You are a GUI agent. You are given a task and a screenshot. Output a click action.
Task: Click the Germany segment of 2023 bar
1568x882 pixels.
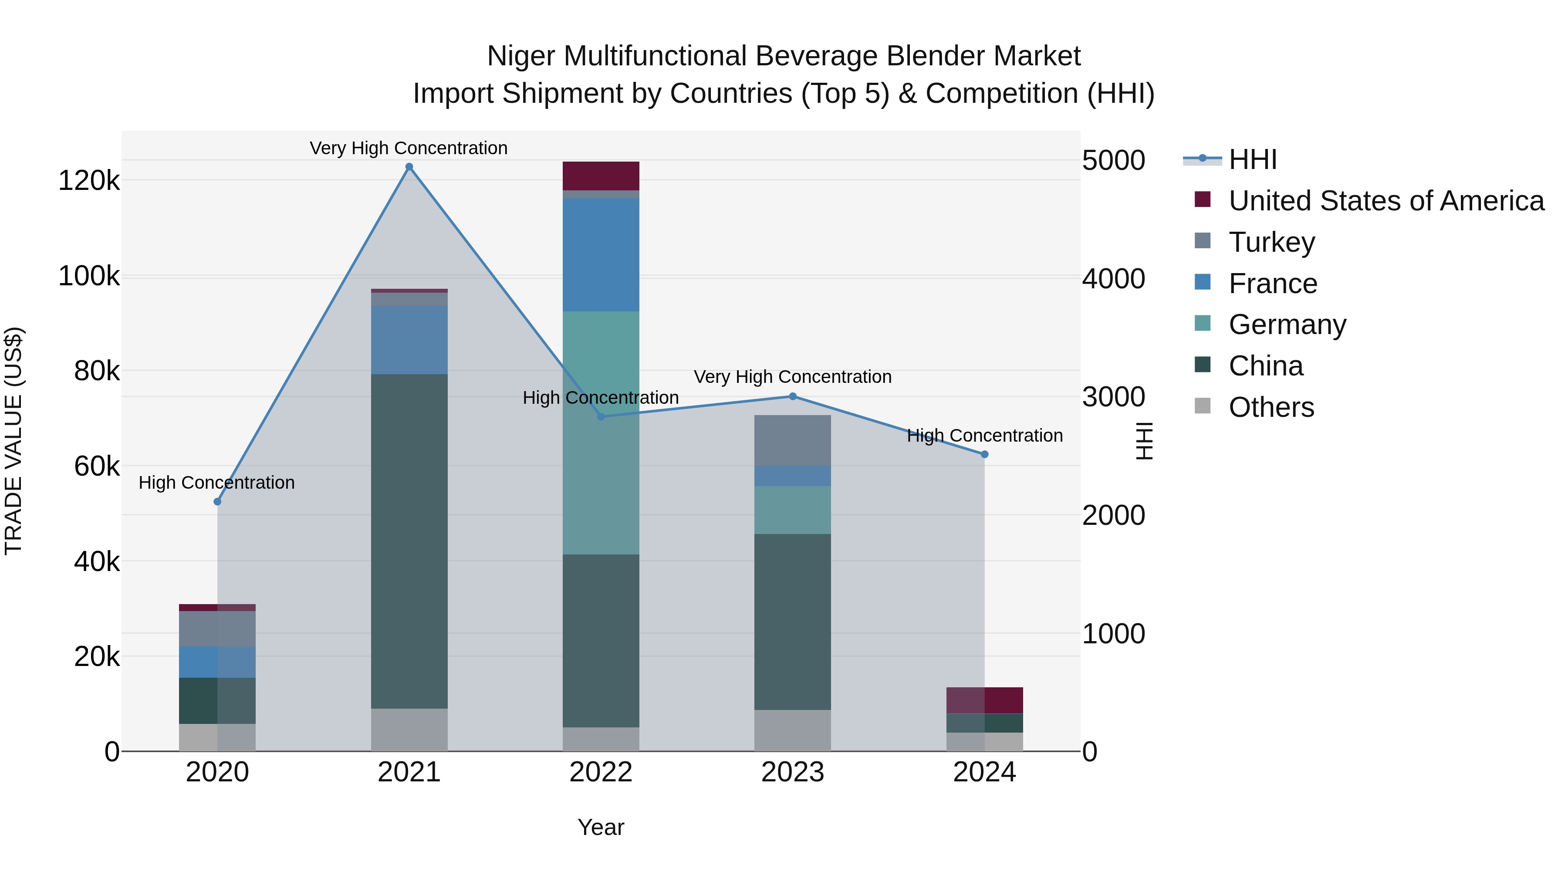[x=793, y=510]
